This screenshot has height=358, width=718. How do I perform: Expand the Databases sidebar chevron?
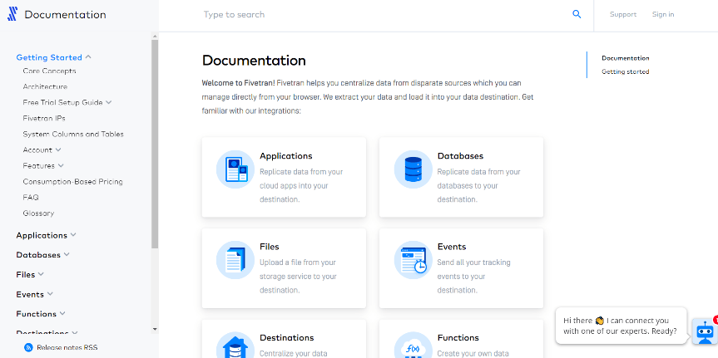[67, 255]
